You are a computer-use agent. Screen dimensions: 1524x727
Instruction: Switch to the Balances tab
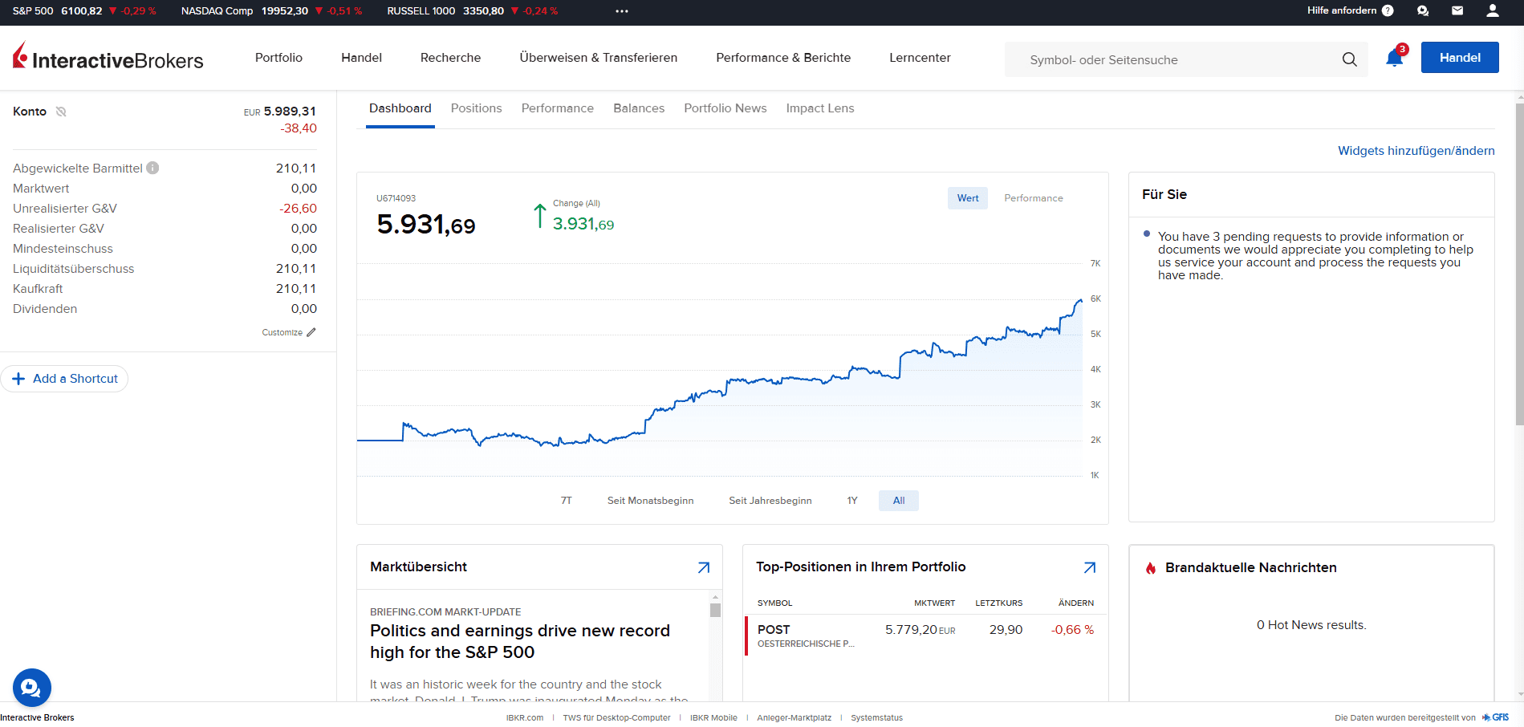(x=639, y=108)
